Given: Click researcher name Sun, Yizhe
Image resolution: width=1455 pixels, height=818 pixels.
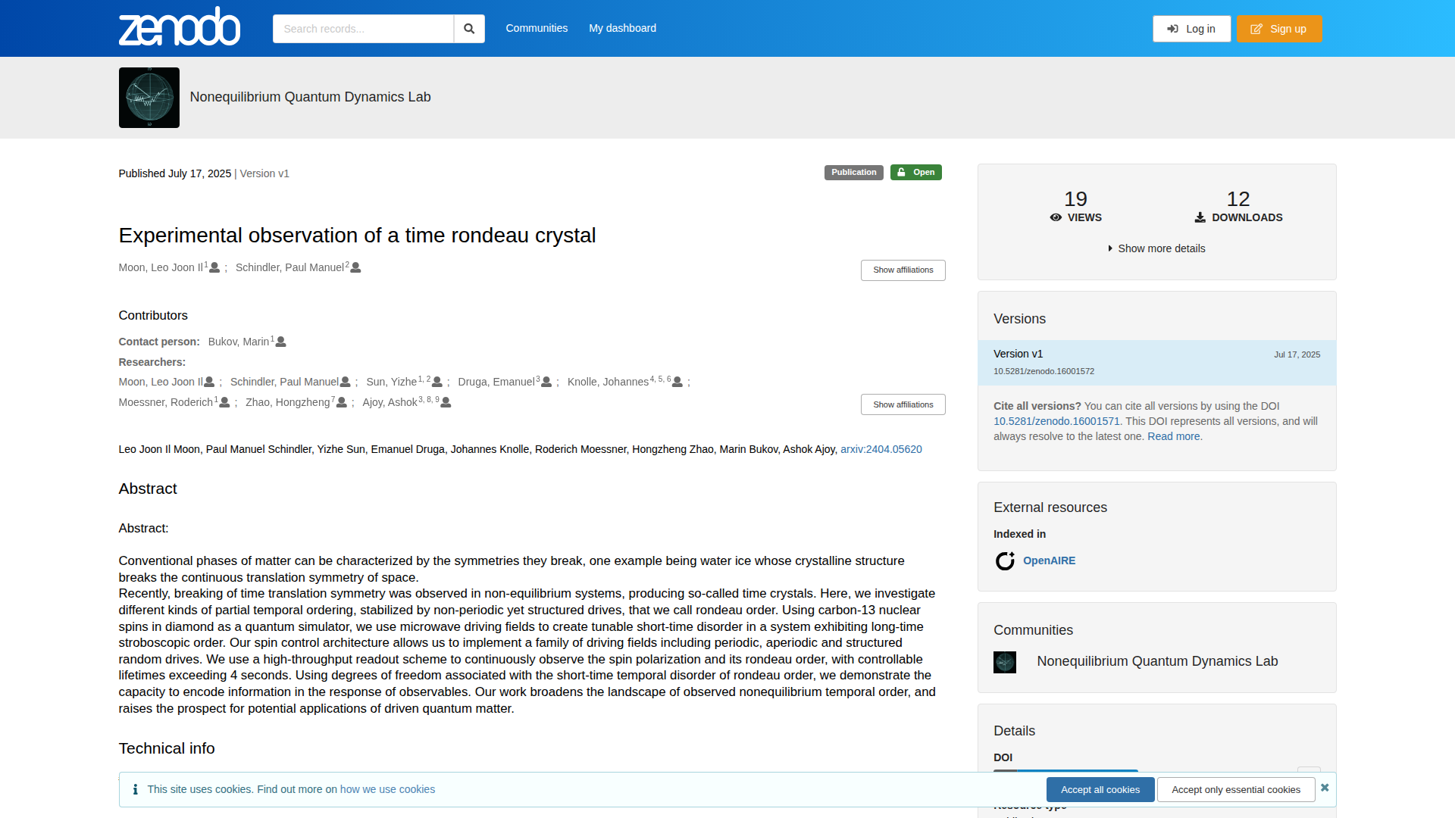Looking at the screenshot, I should (x=392, y=382).
